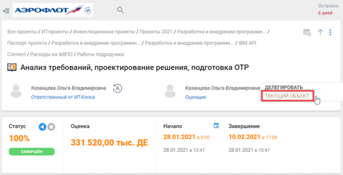Open the search magnifier icon
The width and height of the screenshot is (343, 175).
point(120,10)
